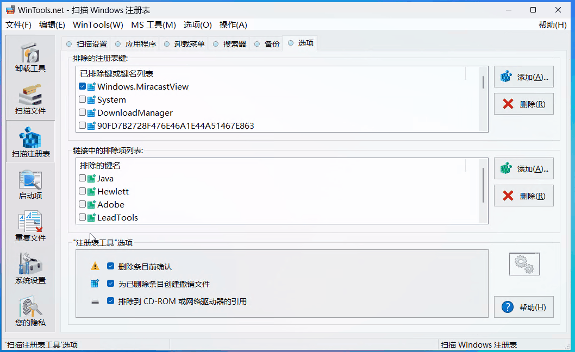575x352 pixels.
Task: Click the green icon beside LeadTools
Action: coord(91,217)
